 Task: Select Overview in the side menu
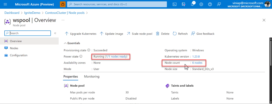coord(29,41)
